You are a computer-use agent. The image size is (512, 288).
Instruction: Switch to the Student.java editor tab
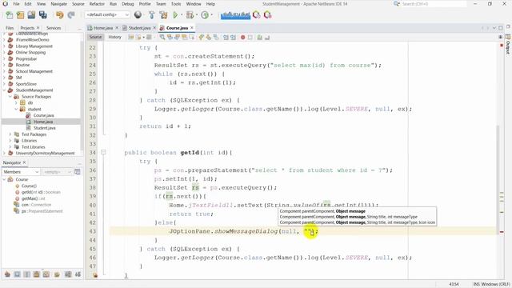point(139,28)
